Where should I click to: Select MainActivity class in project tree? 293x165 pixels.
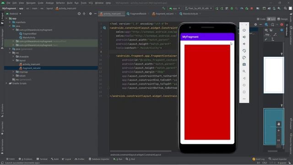click(x=29, y=38)
